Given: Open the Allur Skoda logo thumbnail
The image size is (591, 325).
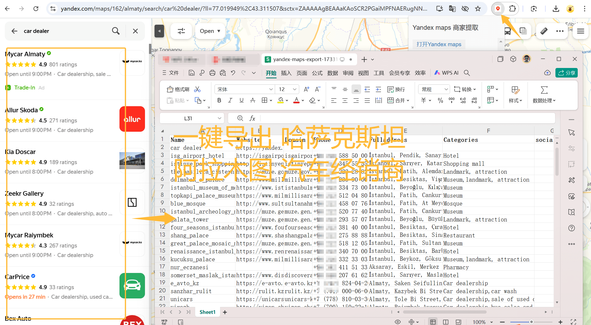Looking at the screenshot, I should coord(132,119).
